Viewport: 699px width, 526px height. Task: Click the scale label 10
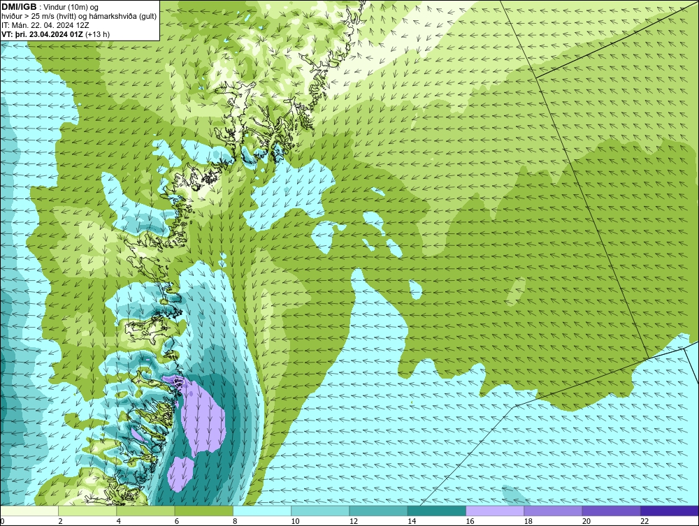tap(295, 521)
